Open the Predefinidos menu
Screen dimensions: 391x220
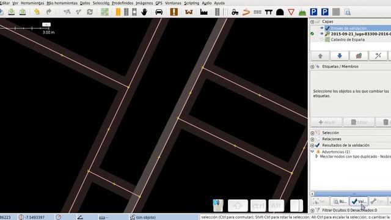(122, 3)
